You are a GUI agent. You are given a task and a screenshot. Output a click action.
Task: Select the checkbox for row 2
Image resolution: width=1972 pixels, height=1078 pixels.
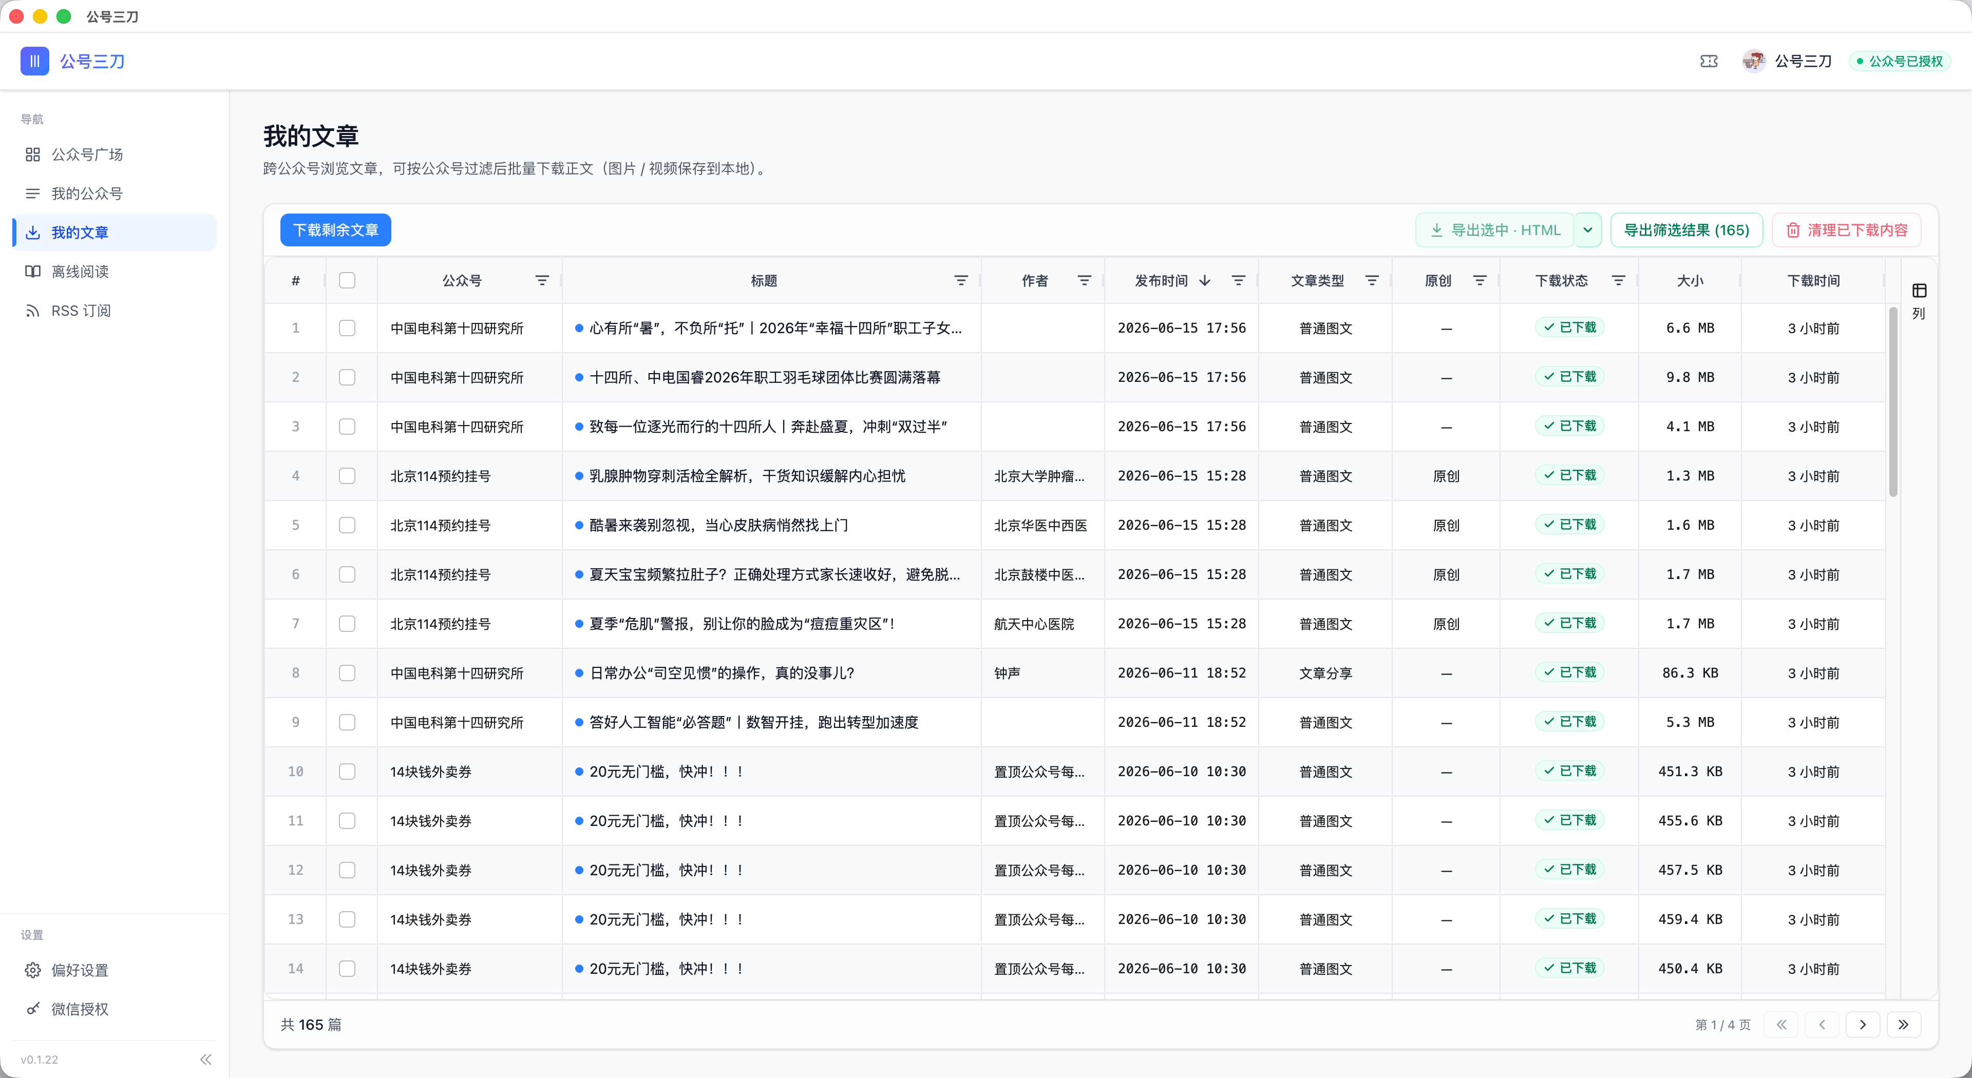click(347, 377)
